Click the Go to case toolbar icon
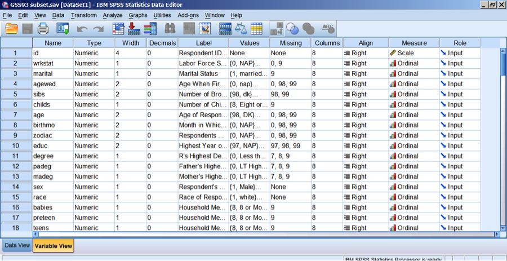The image size is (507, 261). pos(118,29)
